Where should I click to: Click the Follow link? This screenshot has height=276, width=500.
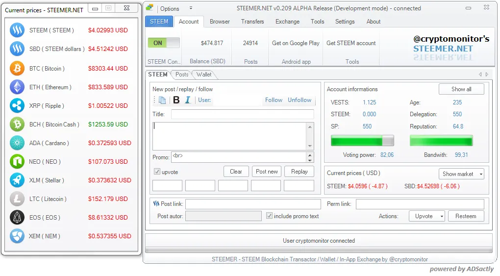tap(274, 100)
